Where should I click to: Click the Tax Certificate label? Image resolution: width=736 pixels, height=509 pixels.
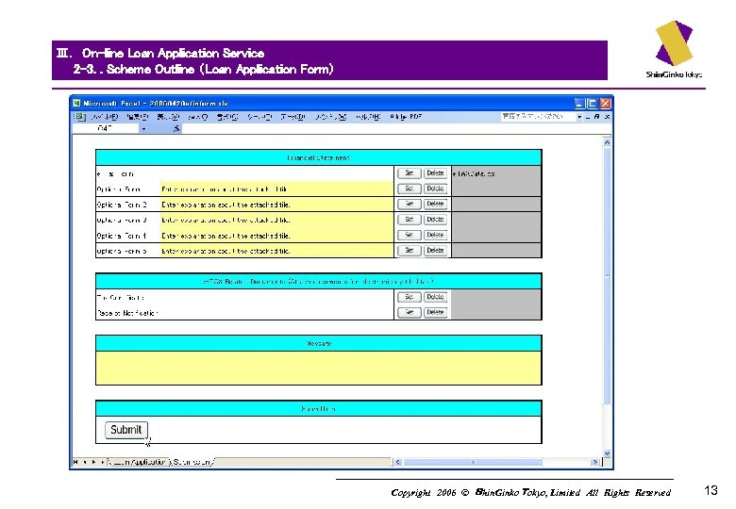click(x=121, y=298)
